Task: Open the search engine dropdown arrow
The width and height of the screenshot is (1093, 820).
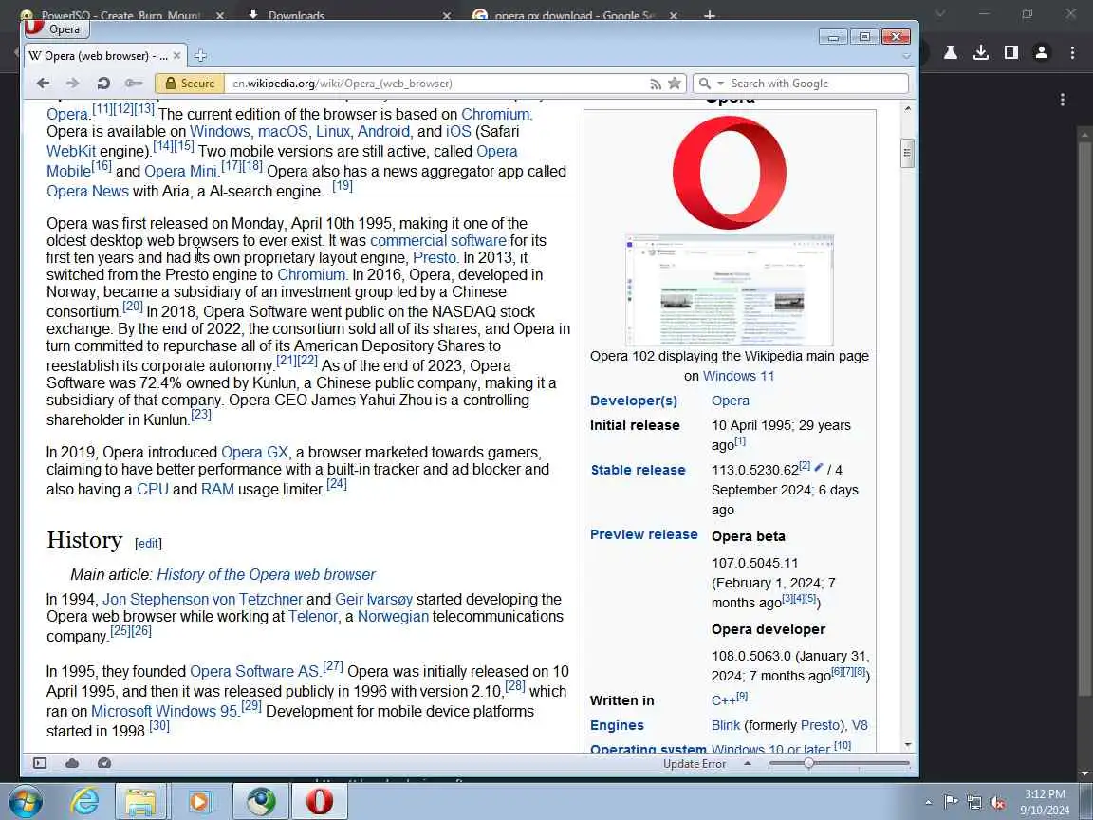Action: coord(721,83)
